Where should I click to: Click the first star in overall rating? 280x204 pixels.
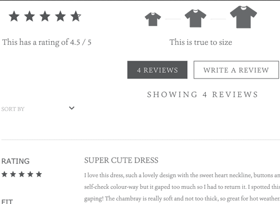14,16
